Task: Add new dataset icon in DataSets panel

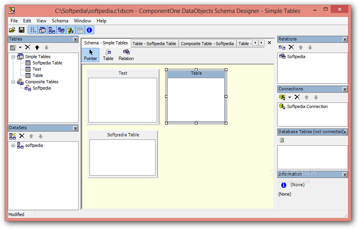Action: pyautogui.click(x=13, y=136)
